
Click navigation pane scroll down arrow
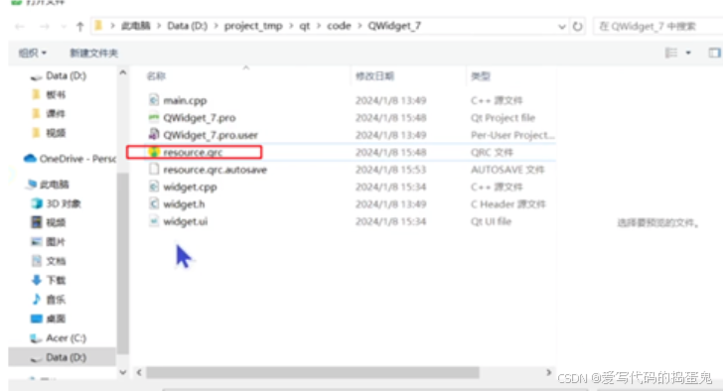pos(123,372)
